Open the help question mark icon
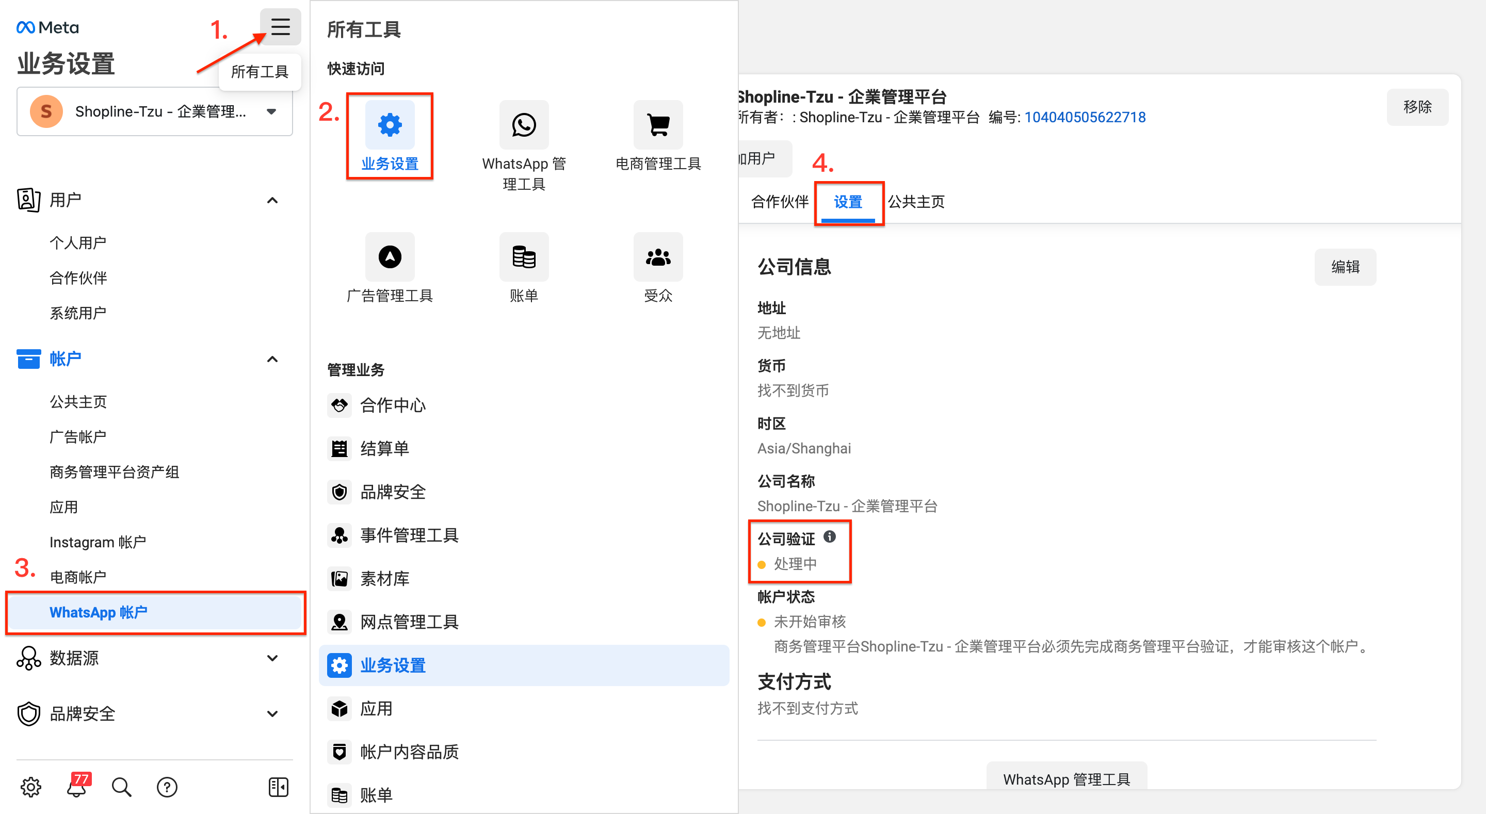Image resolution: width=1486 pixels, height=814 pixels. pos(167,787)
